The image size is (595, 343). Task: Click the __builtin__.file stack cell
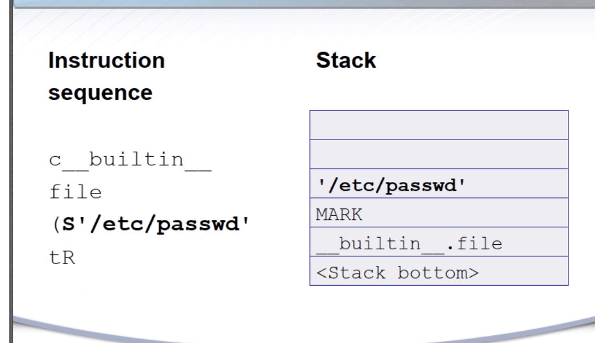pyautogui.click(x=439, y=242)
